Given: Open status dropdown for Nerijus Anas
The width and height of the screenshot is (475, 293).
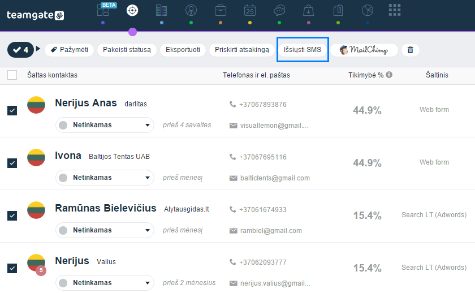Looking at the screenshot, I should tap(105, 125).
